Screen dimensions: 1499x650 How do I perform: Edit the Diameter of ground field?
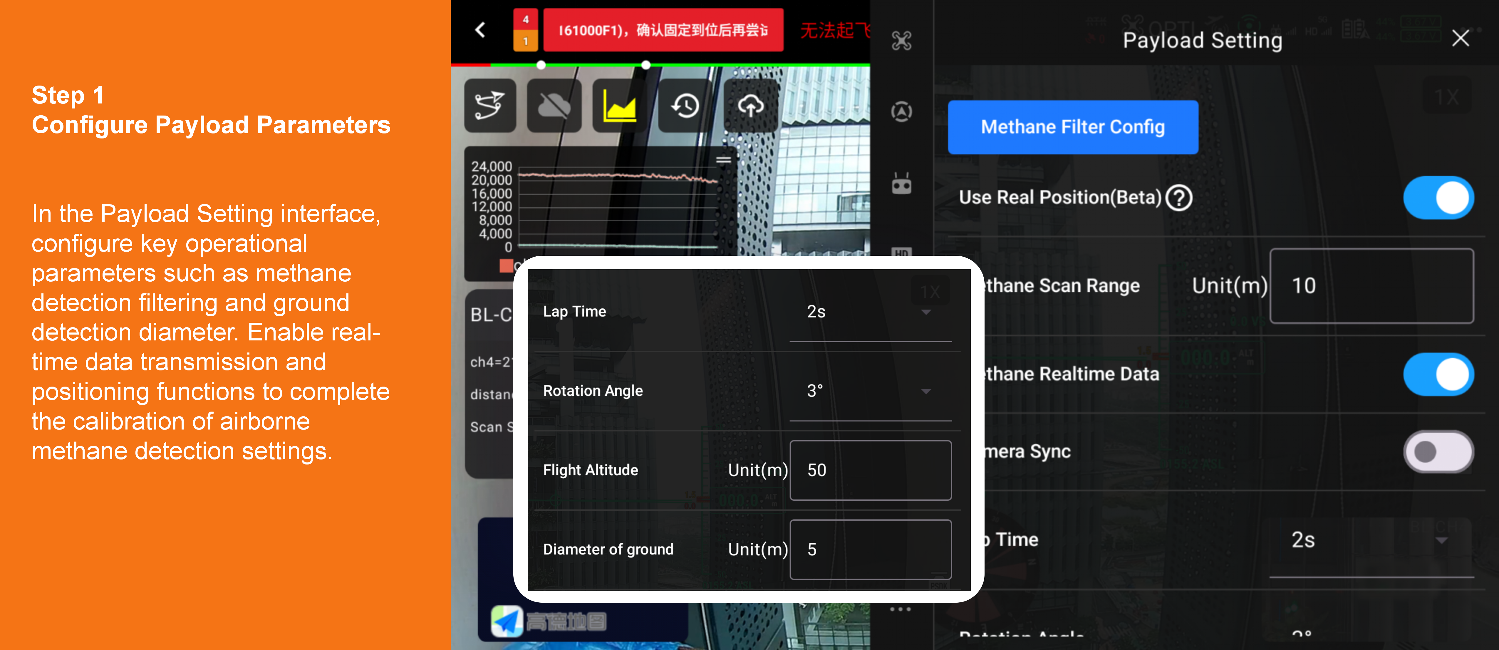coord(871,549)
